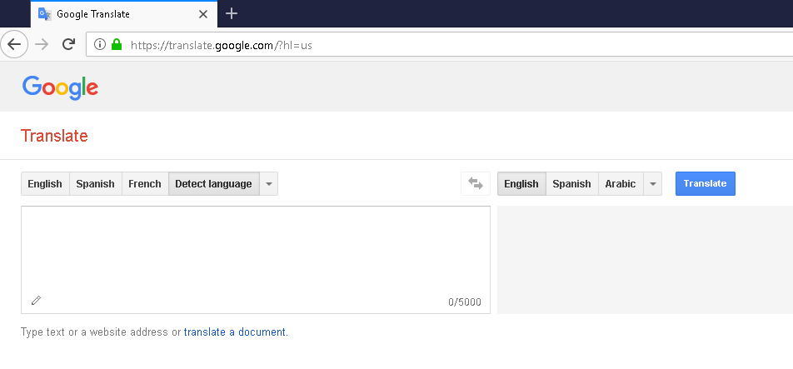
Task: Click the site information icon
Action: tap(100, 45)
